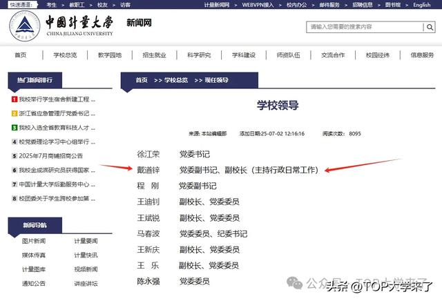Image resolution: width=442 pixels, height=301 pixels.
Task: Click the 热门新闻排行 panel header
Action: coord(35,80)
